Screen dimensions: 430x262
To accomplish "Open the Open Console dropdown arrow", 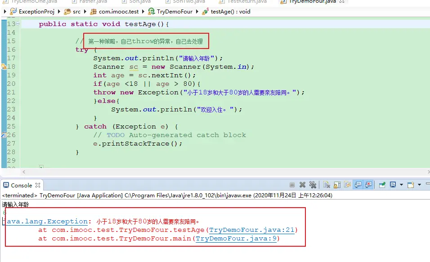I will (419, 185).
